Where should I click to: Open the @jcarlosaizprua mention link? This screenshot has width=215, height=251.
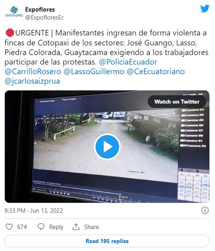coord(32,81)
